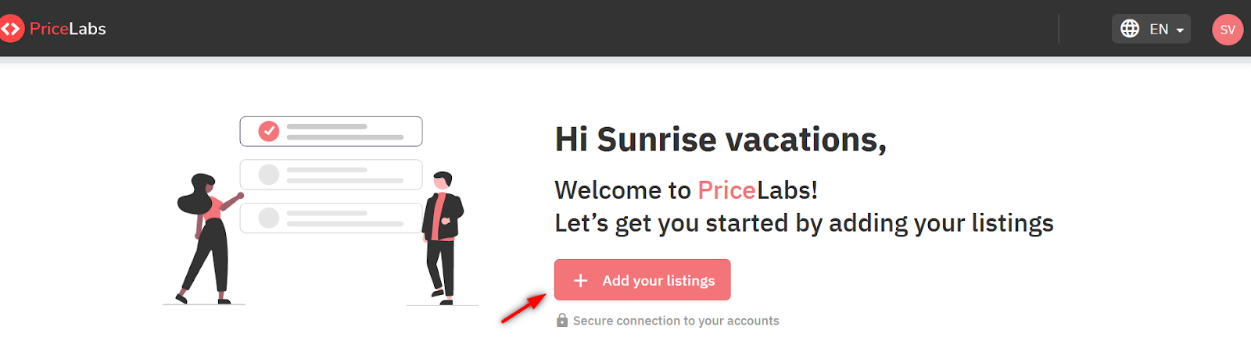Image resolution: width=1251 pixels, height=355 pixels.
Task: Open the SV user avatar menu
Action: 1228,30
